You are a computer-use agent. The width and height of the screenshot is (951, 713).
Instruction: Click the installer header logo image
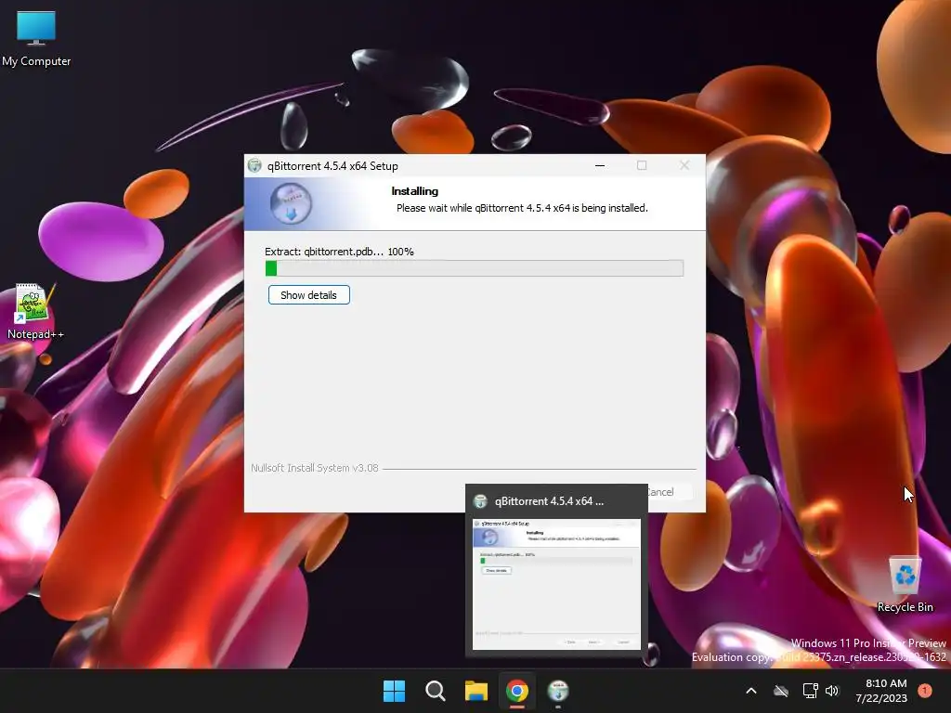point(291,203)
